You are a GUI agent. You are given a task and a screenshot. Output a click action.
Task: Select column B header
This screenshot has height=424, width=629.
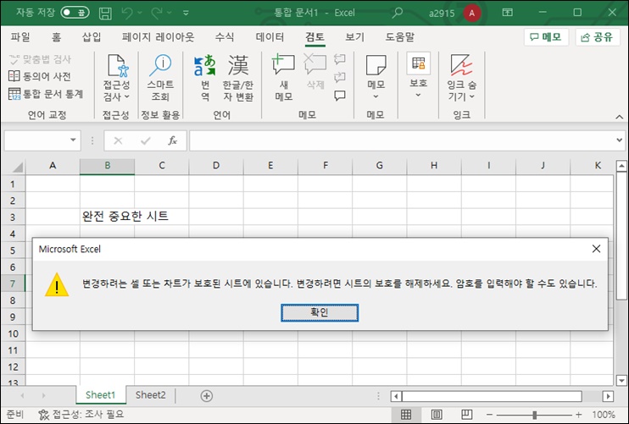click(107, 166)
